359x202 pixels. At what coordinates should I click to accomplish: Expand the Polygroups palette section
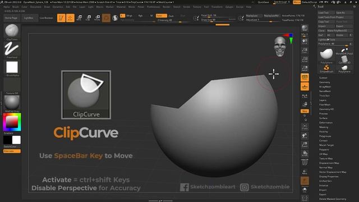[x=325, y=136]
